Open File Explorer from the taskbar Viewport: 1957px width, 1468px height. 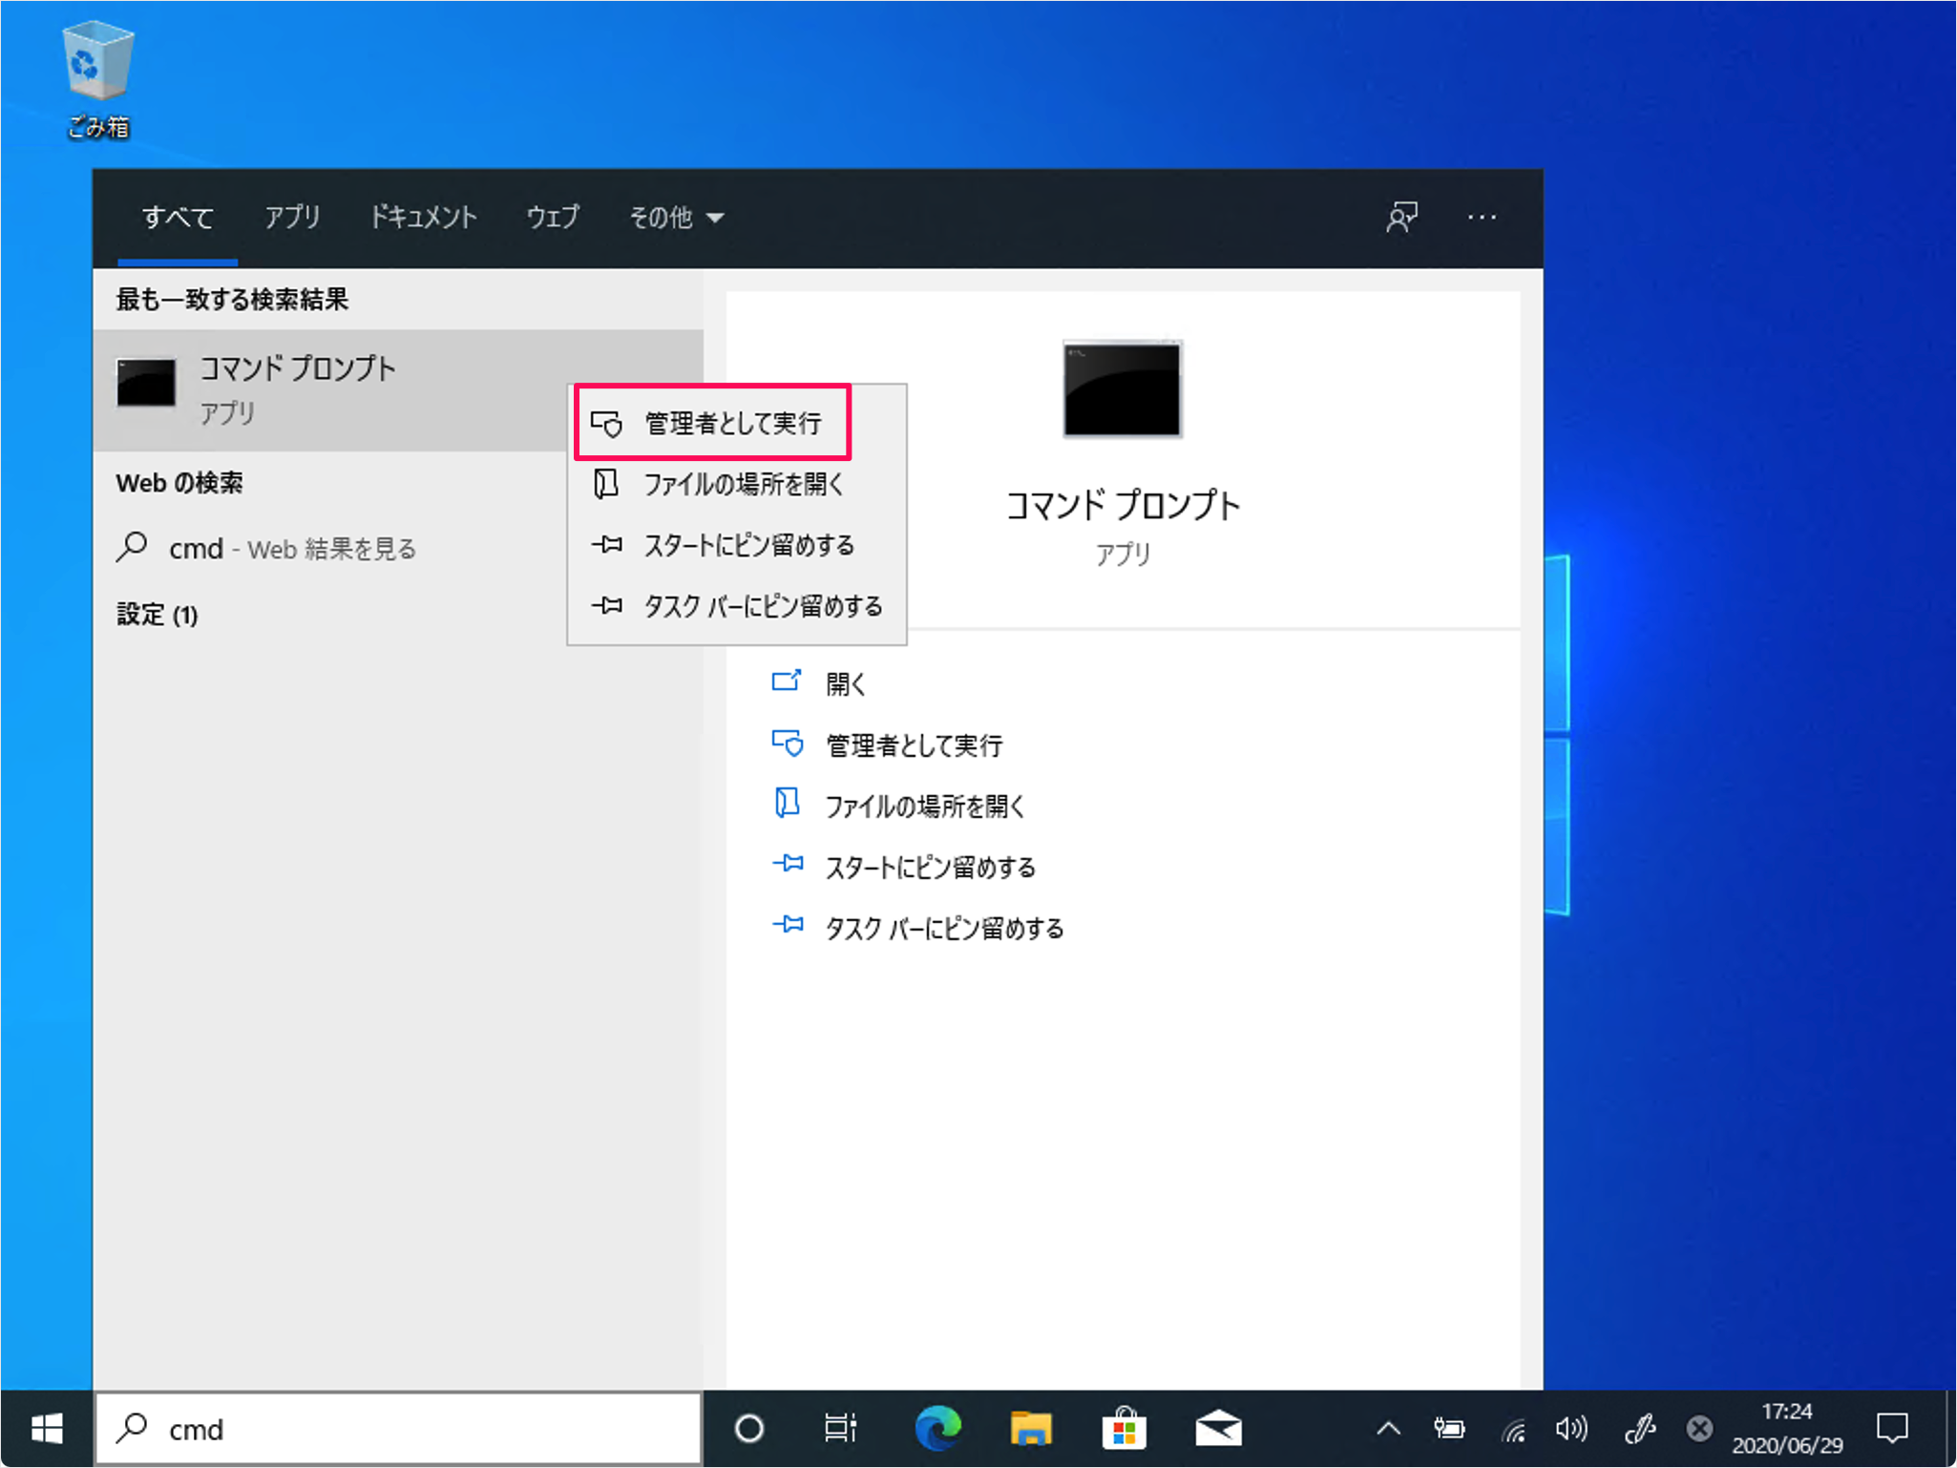pos(1031,1429)
